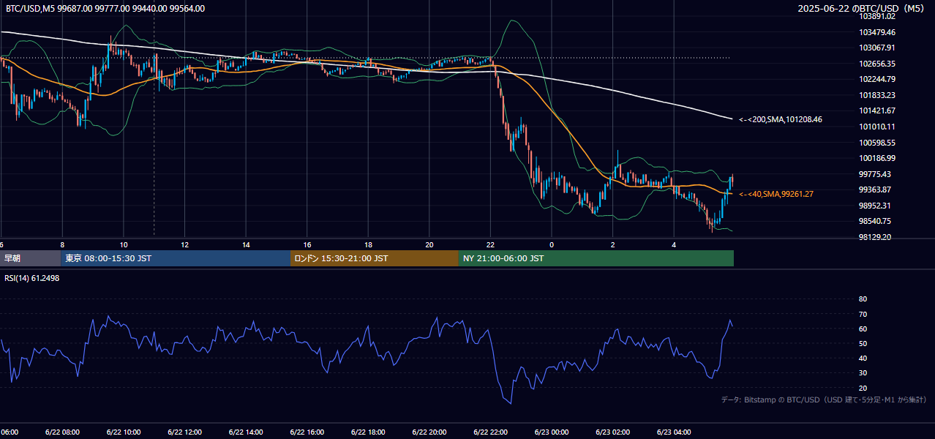Click the chart title '2025-06-22 のBTC/USD（M5）'
This screenshot has height=439, width=935.
pos(862,9)
